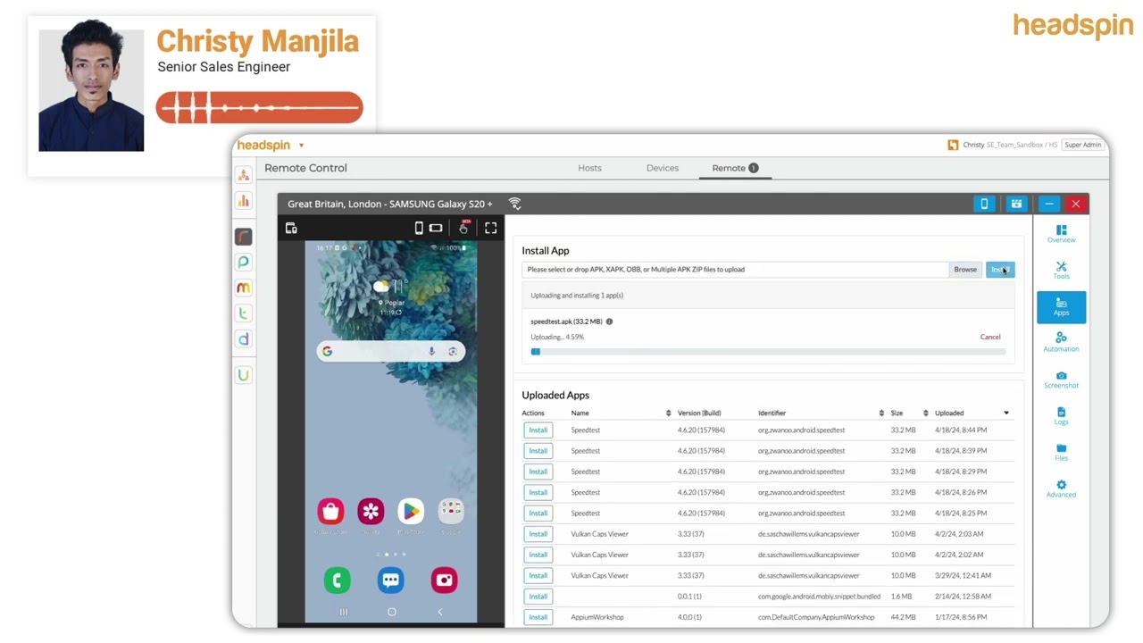
Task: Select the Apps panel button
Action: (1061, 306)
